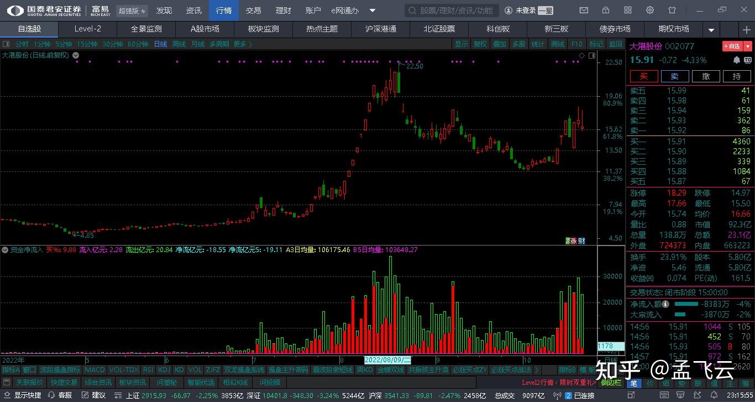The height and width of the screenshot is (402, 755).
Task: Open the settings gear icon
Action: point(649,11)
